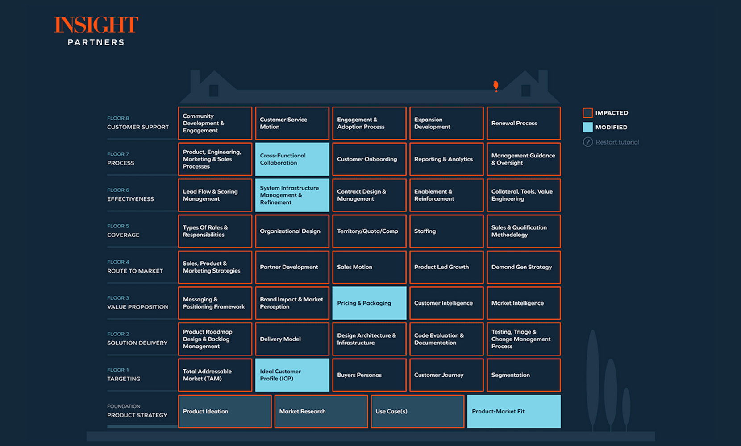Image resolution: width=741 pixels, height=446 pixels.
Task: Open Sales & Qualification Methodology tile
Action: pyautogui.click(x=524, y=231)
